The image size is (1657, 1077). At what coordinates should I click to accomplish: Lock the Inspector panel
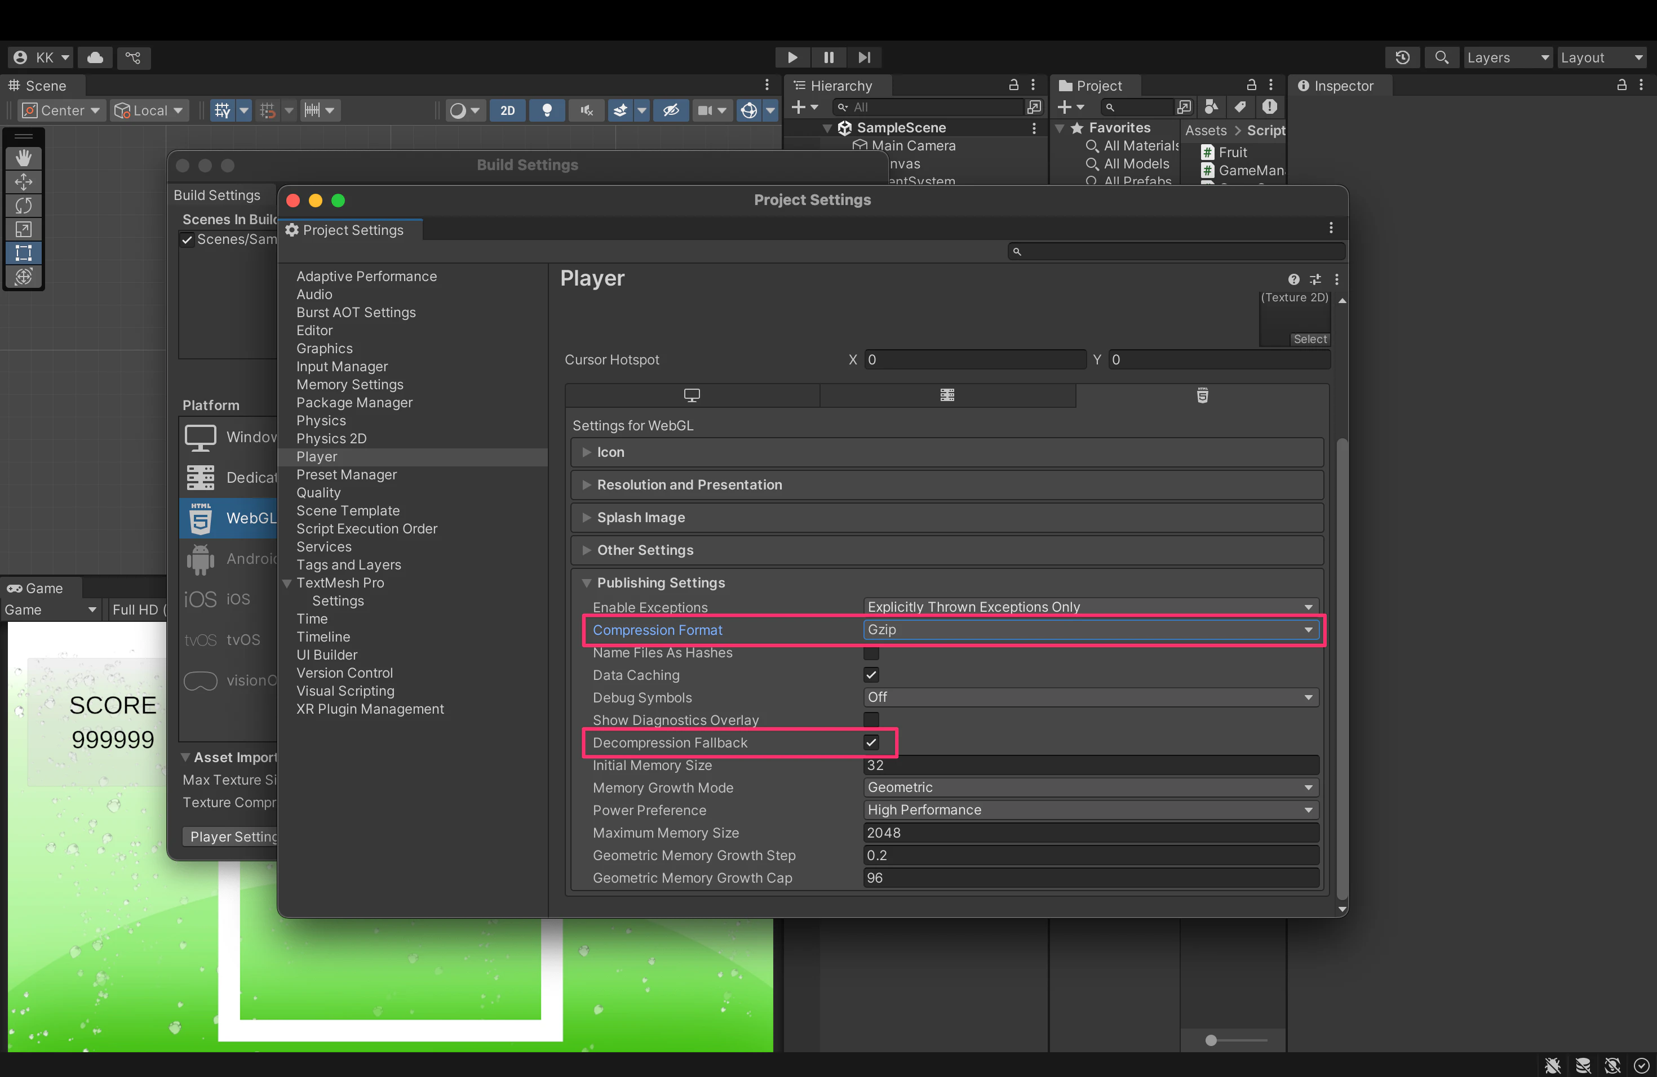click(x=1621, y=86)
